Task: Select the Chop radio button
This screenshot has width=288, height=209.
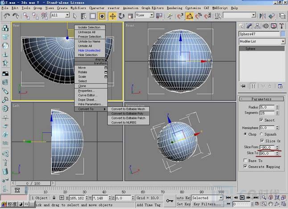Action: point(245,134)
